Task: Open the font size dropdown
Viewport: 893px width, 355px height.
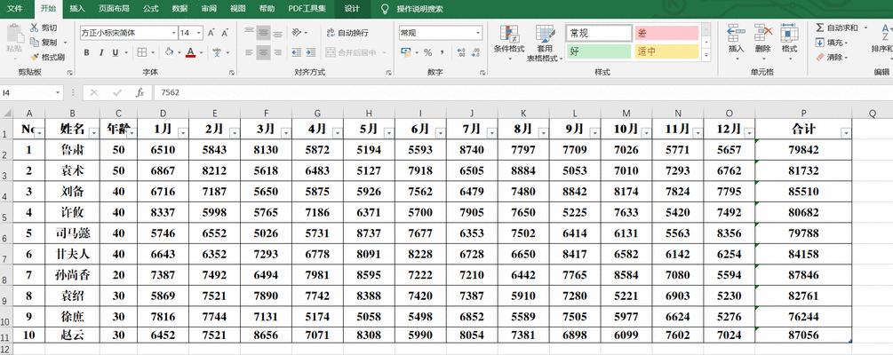Action: [x=199, y=33]
